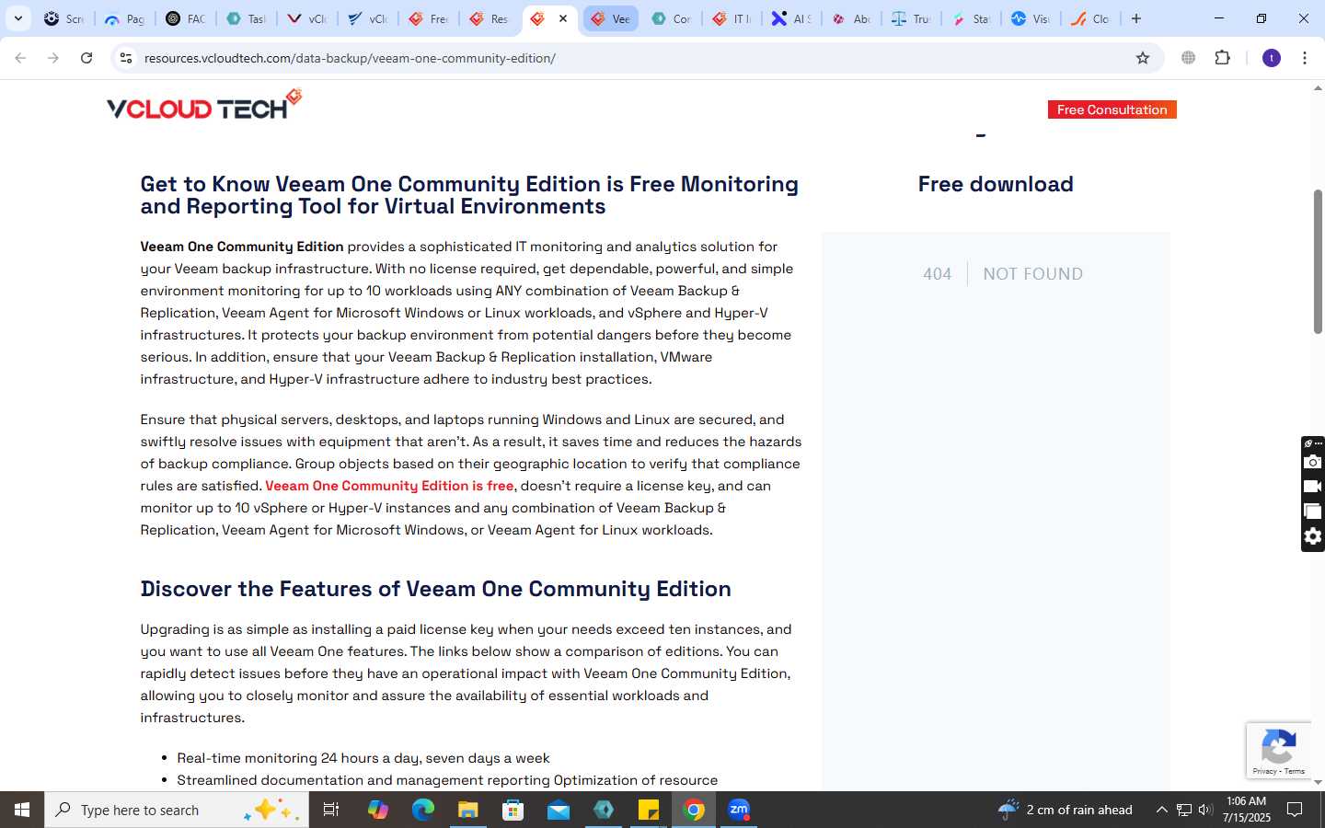Click the address bar URL field

[635, 58]
